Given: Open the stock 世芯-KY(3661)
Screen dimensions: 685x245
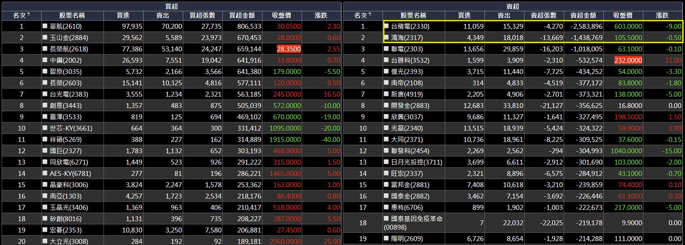Looking at the screenshot, I should tap(71, 128).
